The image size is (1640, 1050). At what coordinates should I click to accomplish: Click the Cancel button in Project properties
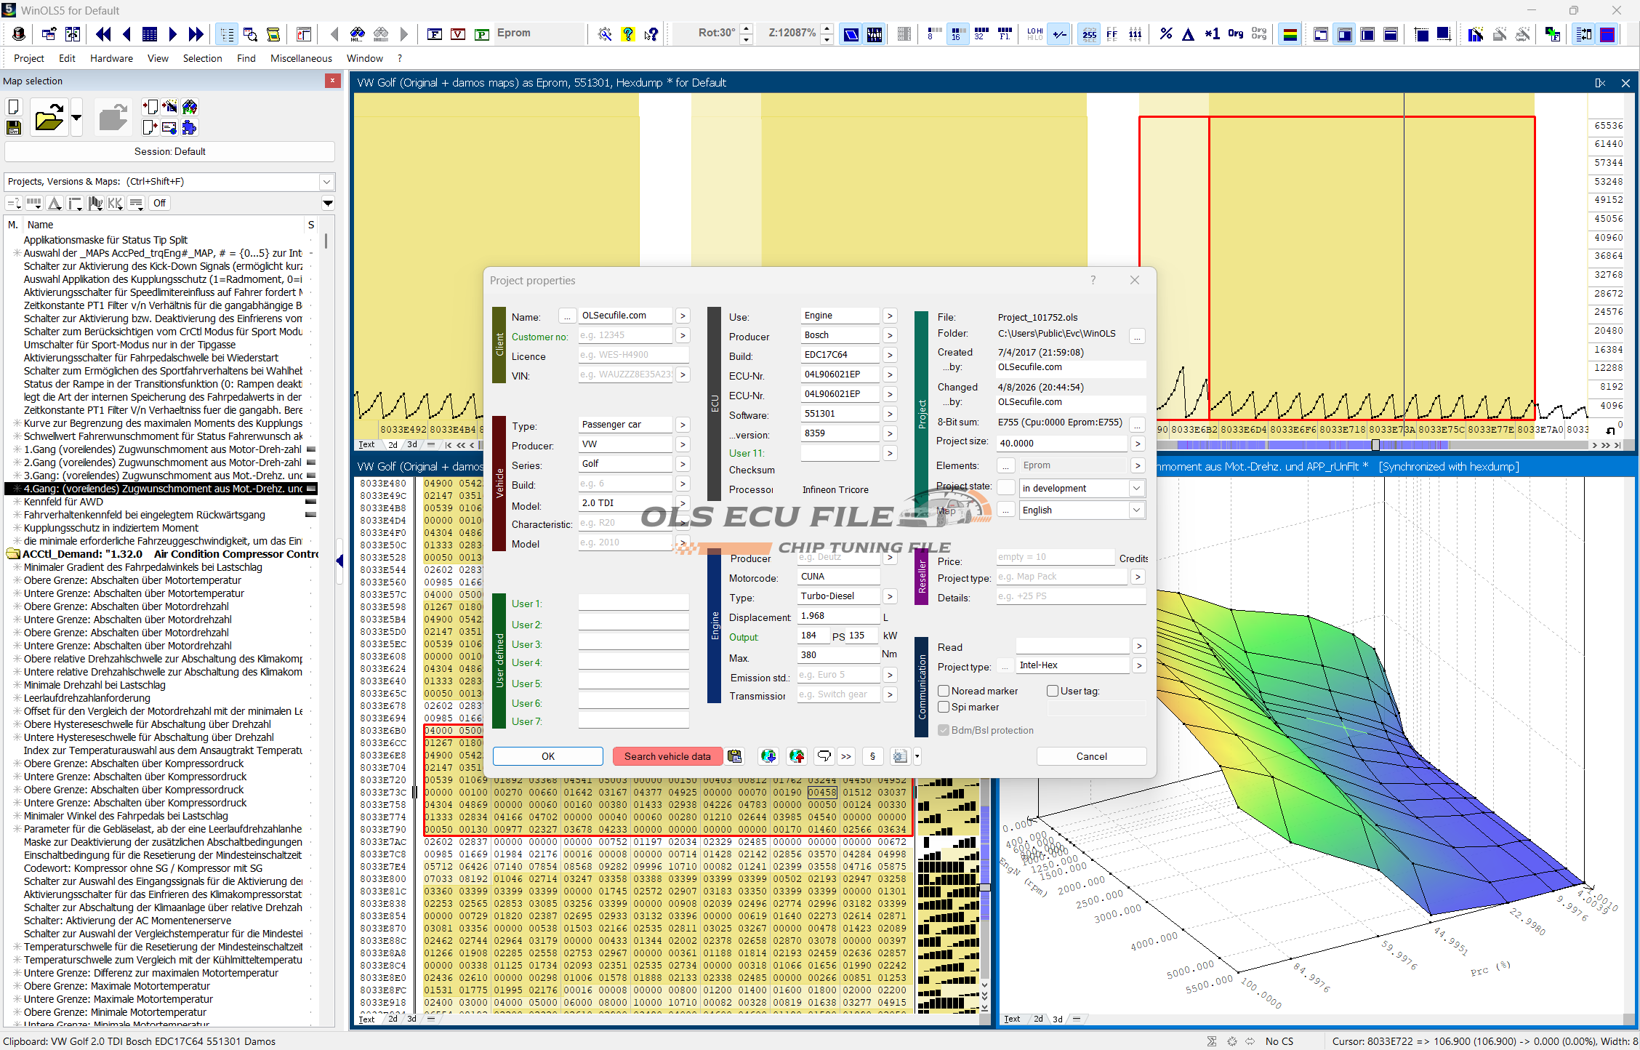(1090, 756)
